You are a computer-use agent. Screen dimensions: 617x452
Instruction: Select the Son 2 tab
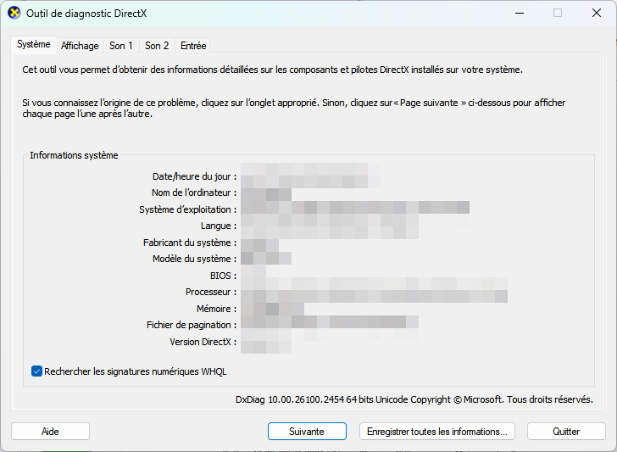[157, 46]
